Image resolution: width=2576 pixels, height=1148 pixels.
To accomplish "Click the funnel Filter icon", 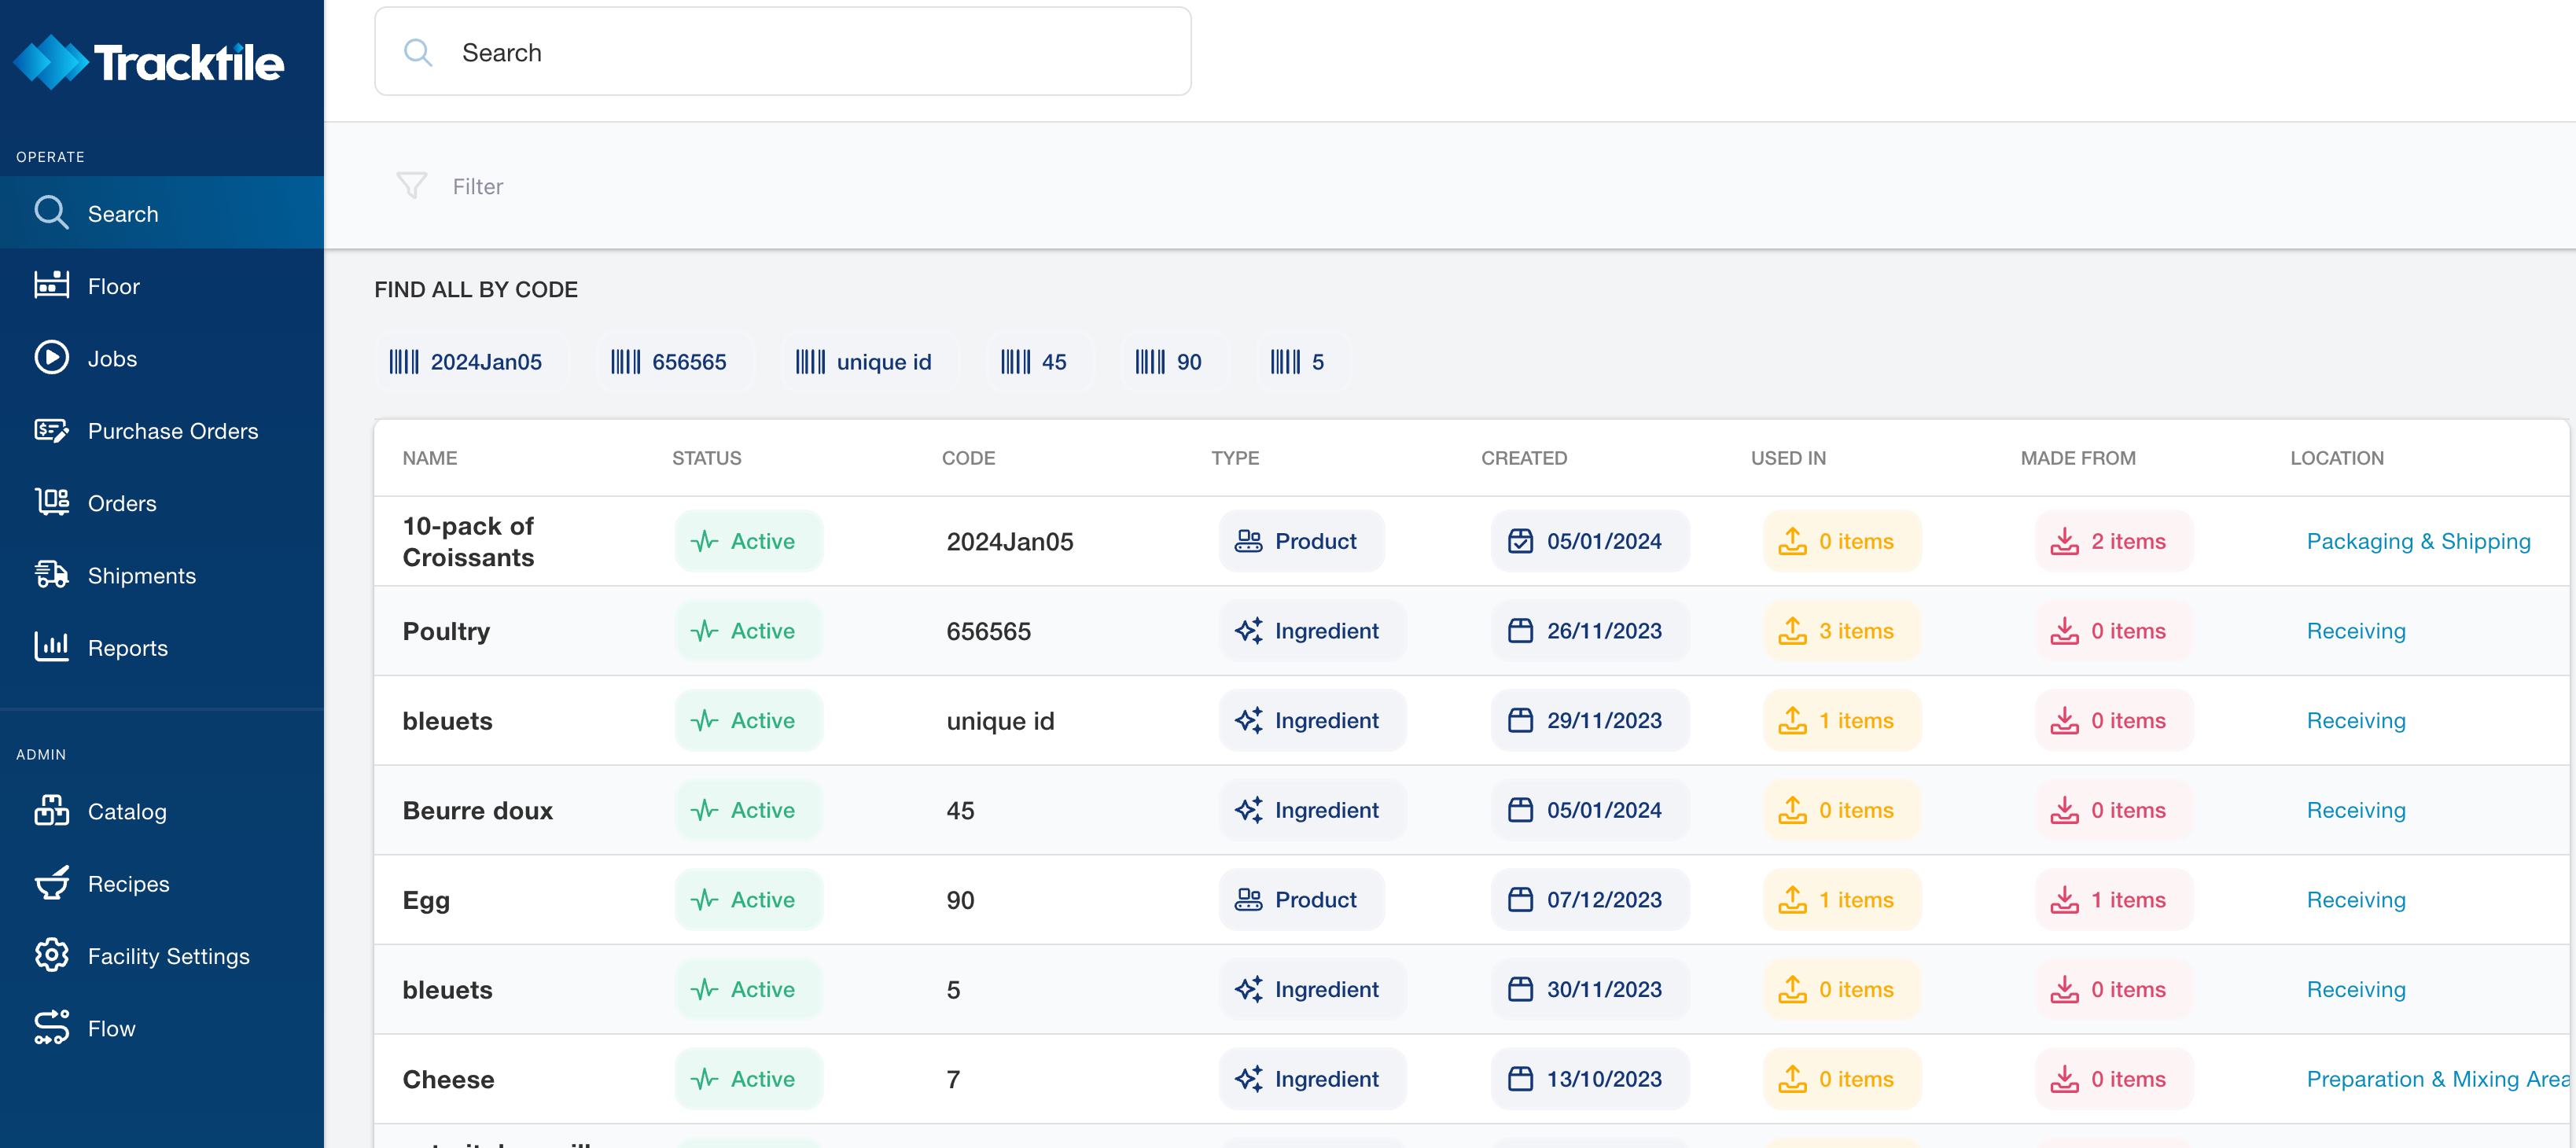I will [x=411, y=186].
